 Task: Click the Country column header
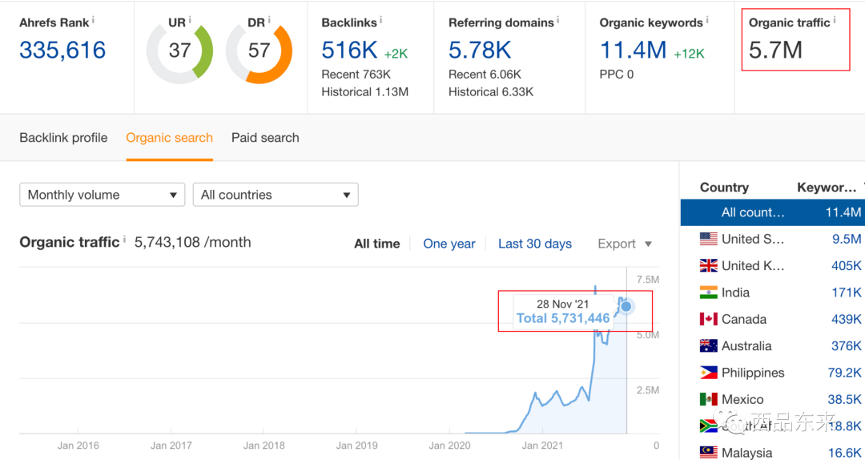[x=724, y=188]
